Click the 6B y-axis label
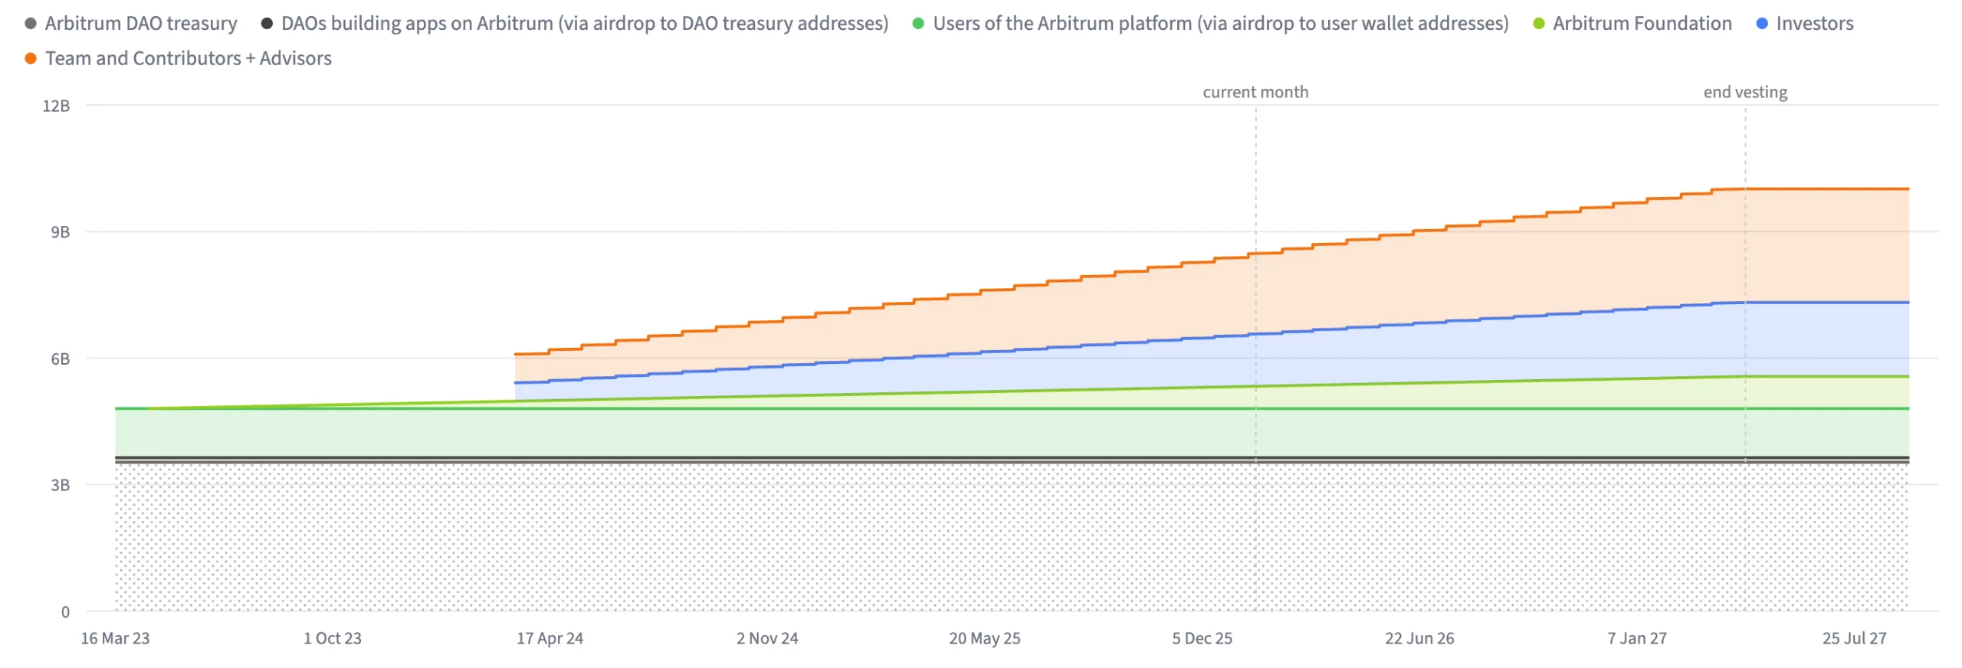The image size is (1962, 668). tap(60, 359)
